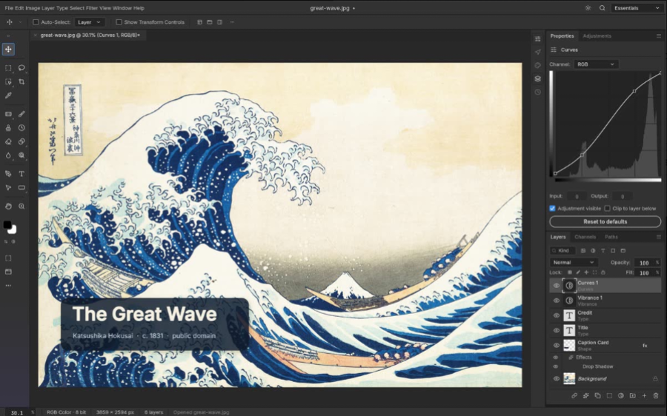Screen dimensions: 667x416
Task: Click the curves Output value field
Action: pyautogui.click(x=623, y=196)
